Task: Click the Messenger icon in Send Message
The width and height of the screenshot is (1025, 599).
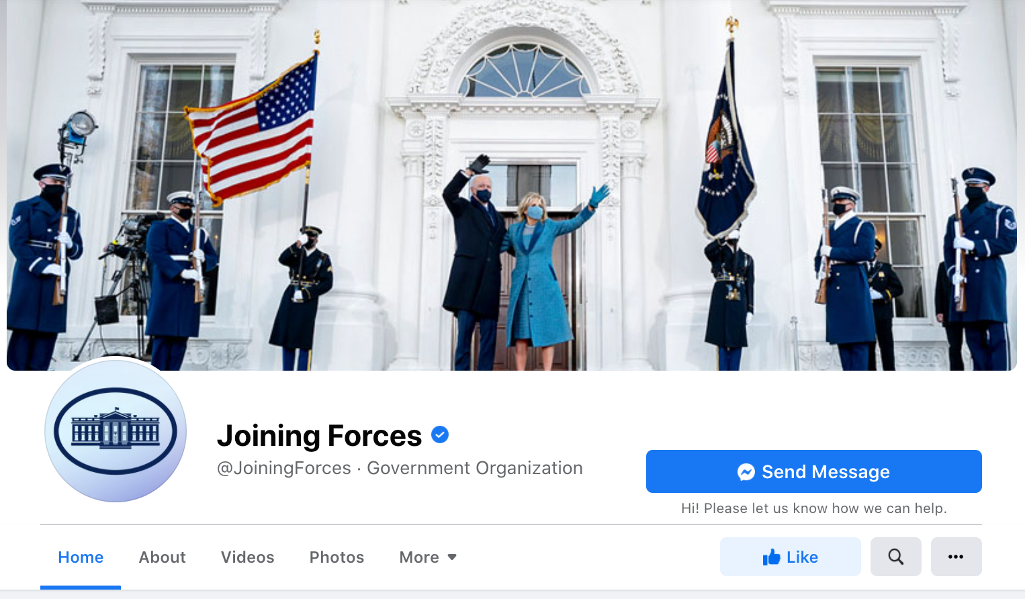Action: point(746,472)
